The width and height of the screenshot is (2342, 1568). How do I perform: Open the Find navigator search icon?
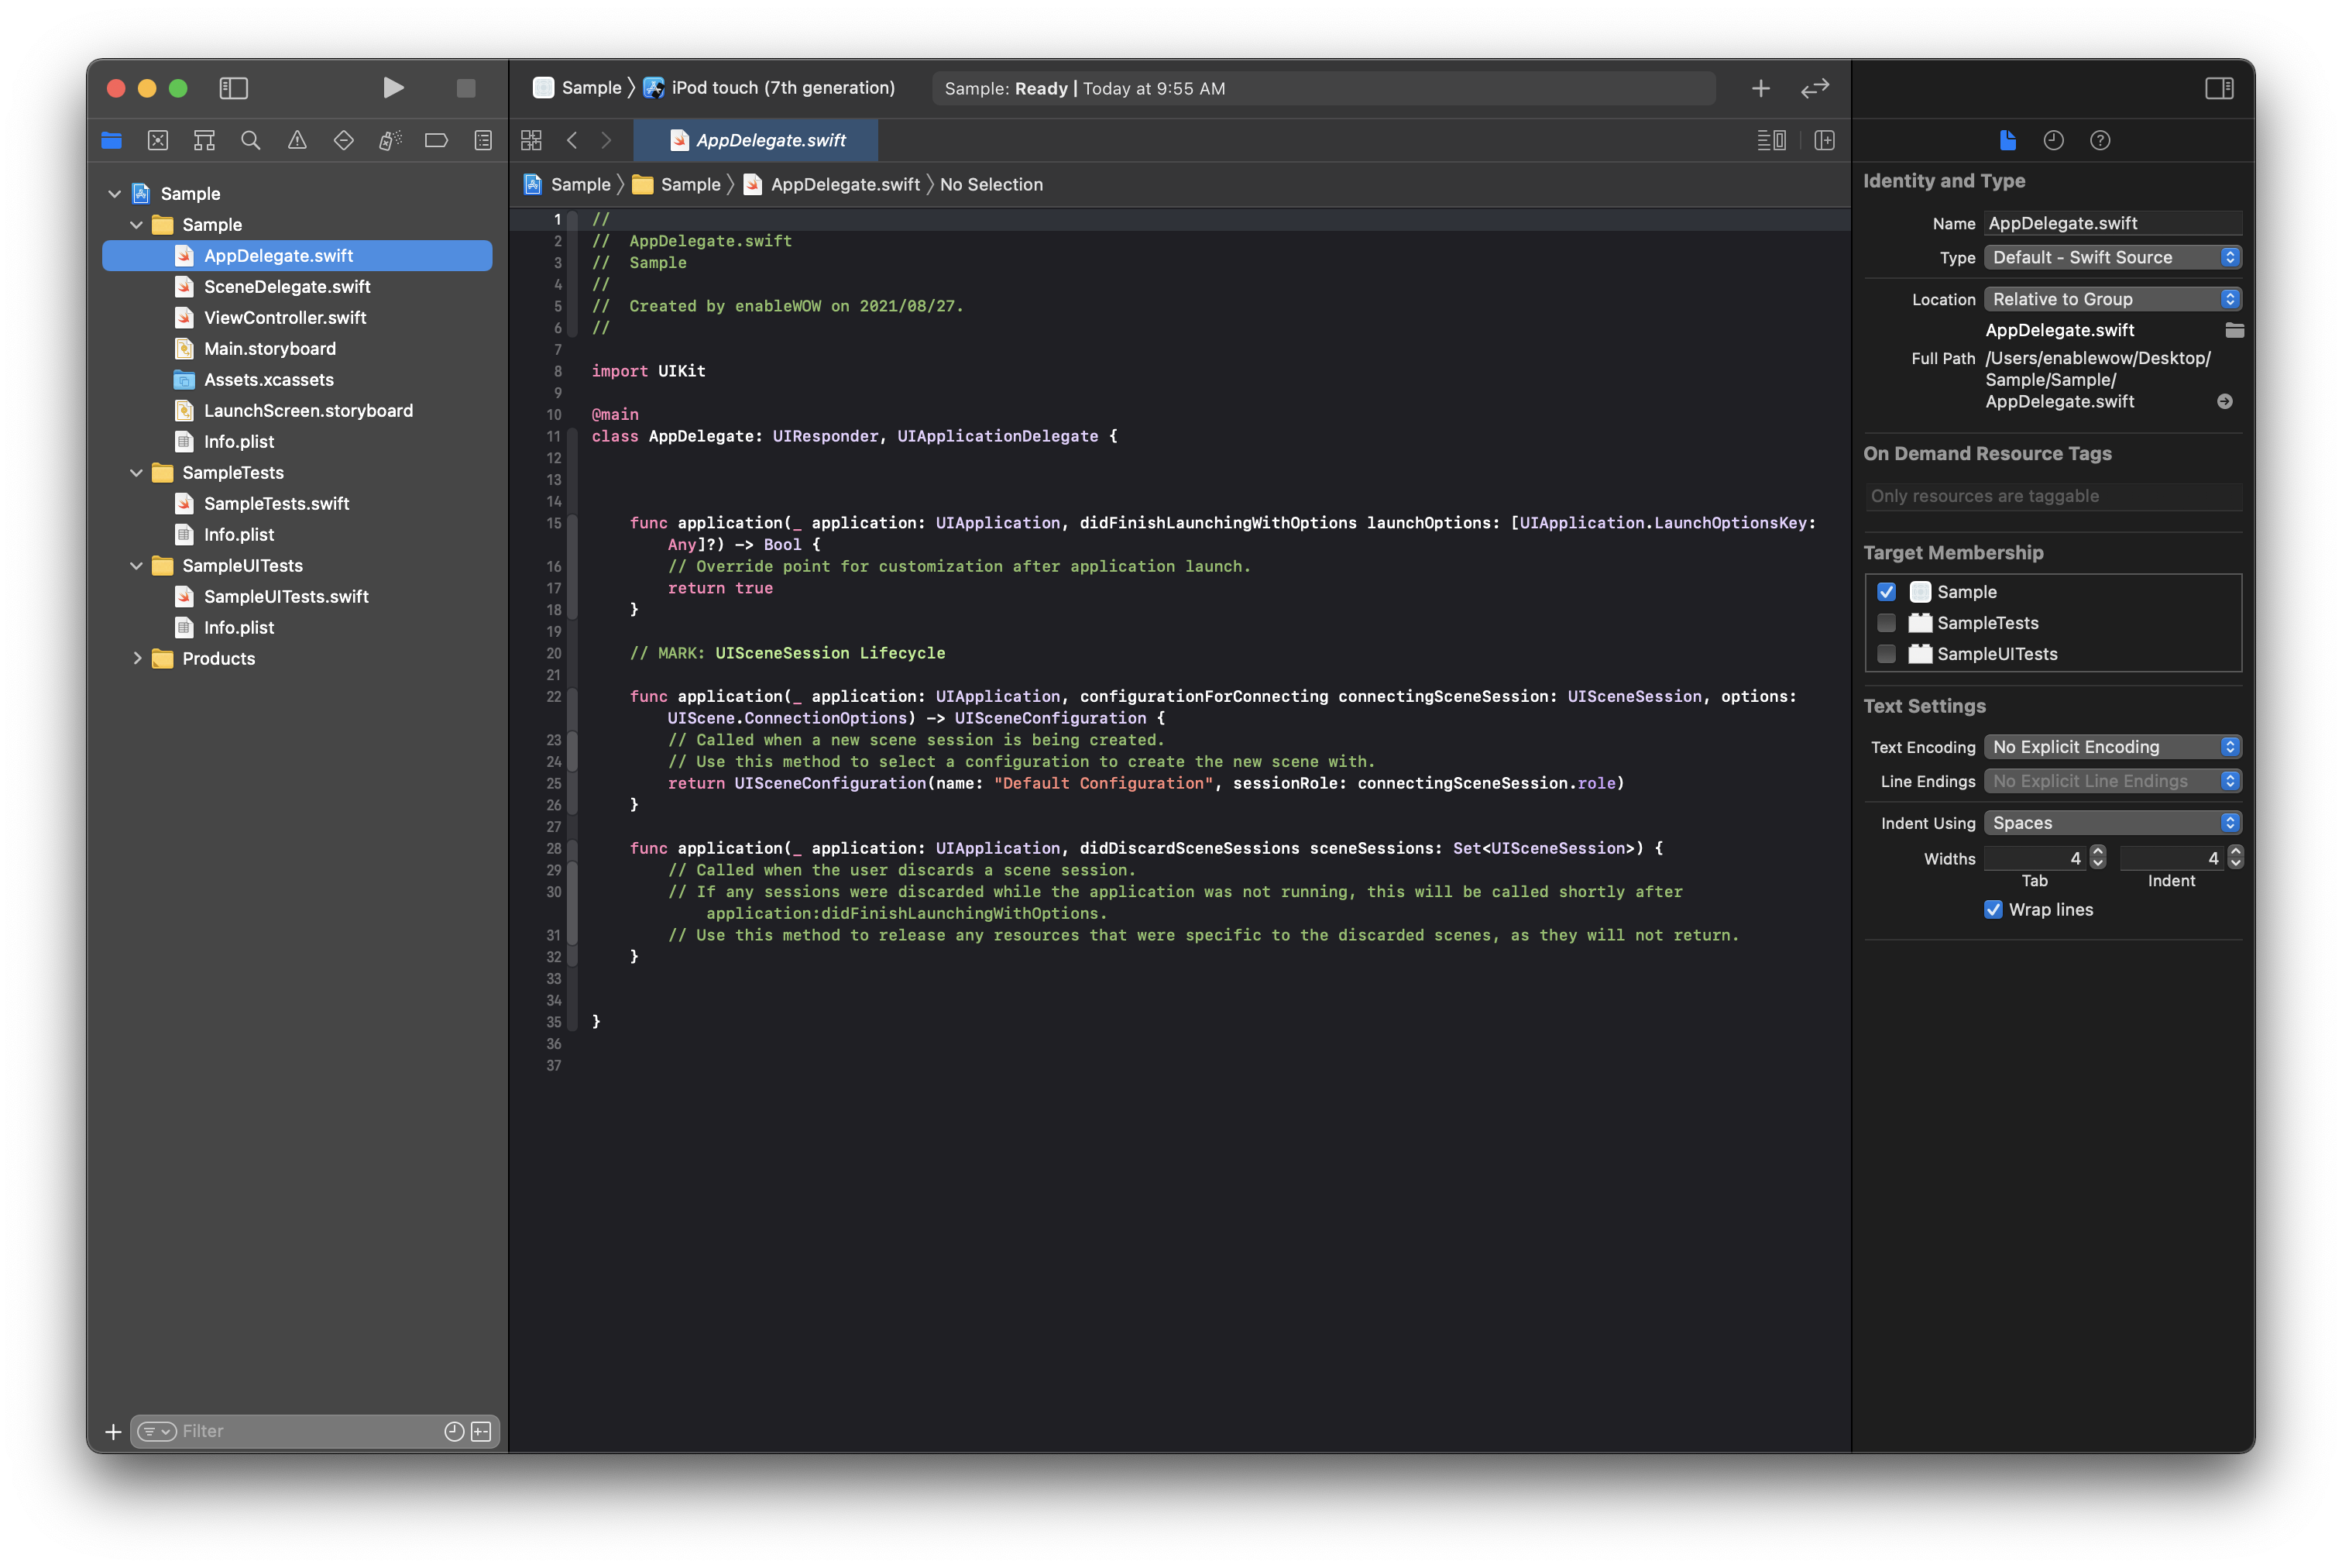tap(251, 140)
